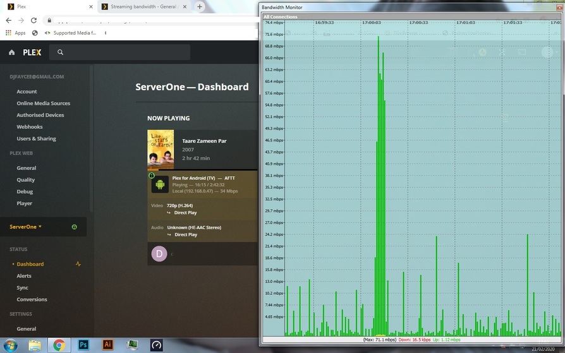Open Webhooks settings

[30, 127]
